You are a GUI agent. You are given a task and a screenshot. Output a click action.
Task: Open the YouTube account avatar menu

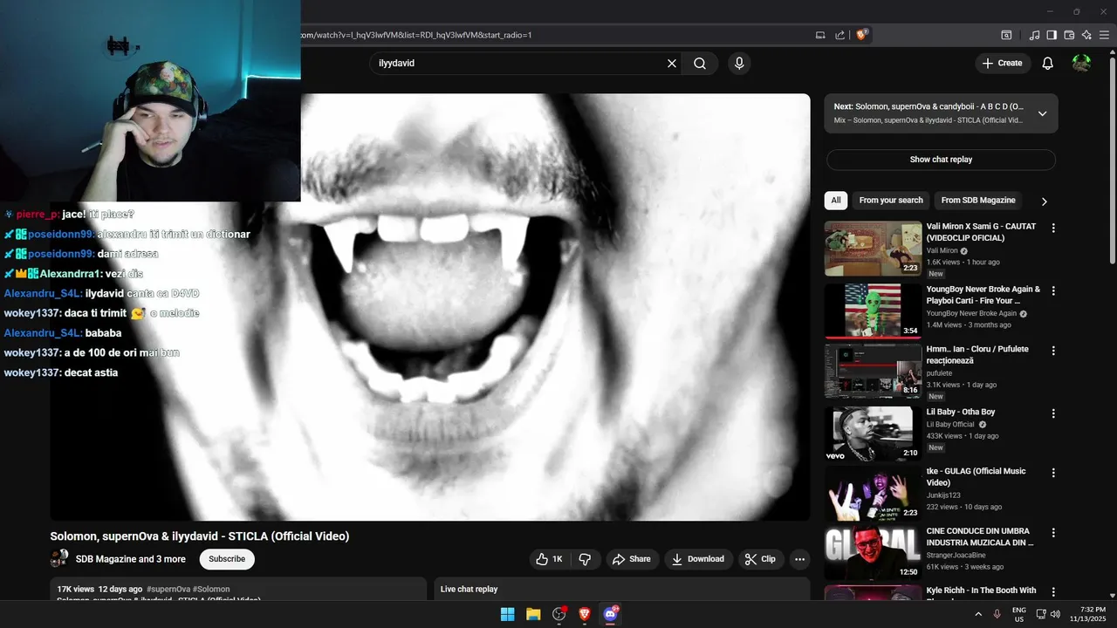pos(1081,64)
